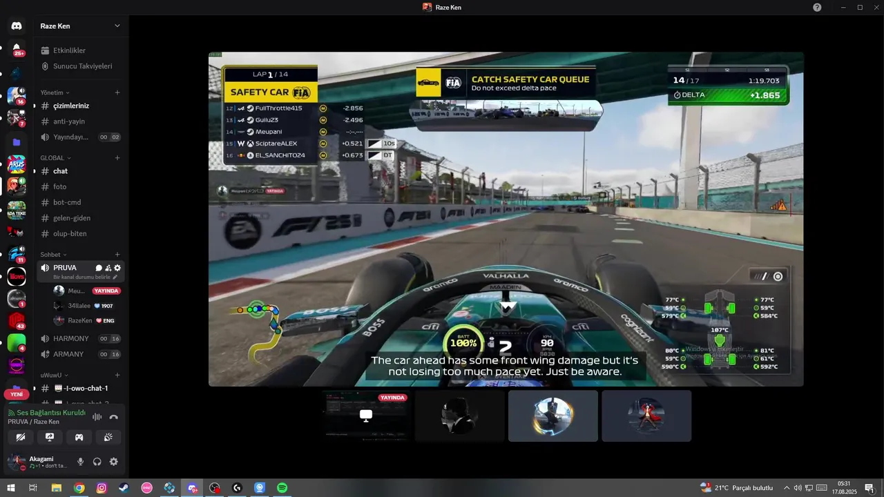
Task: Join the Yayındayı... voice channel
Action: [x=81, y=137]
